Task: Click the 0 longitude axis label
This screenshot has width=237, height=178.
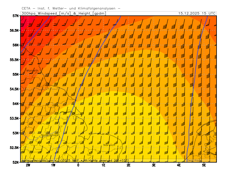Action: coord(78,165)
